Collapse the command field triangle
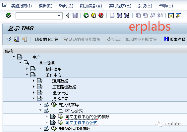Screen dimensions: 187x132 point(68,16)
